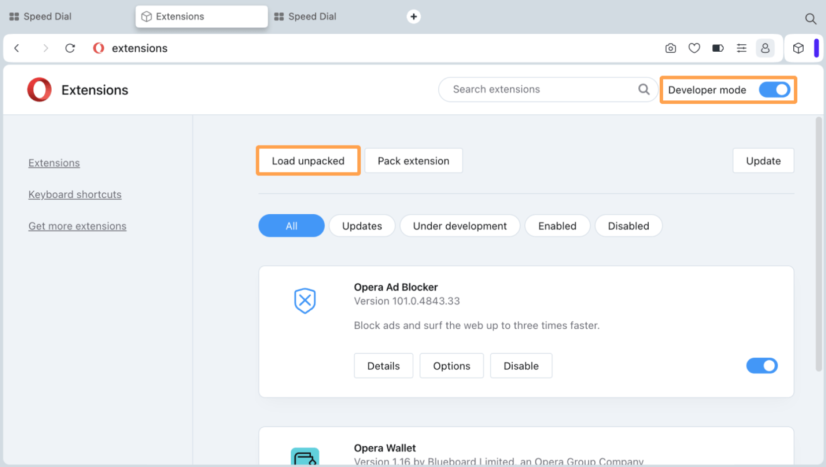This screenshot has width=826, height=467.
Task: Click the Block ads and surf description
Action: pyautogui.click(x=477, y=325)
